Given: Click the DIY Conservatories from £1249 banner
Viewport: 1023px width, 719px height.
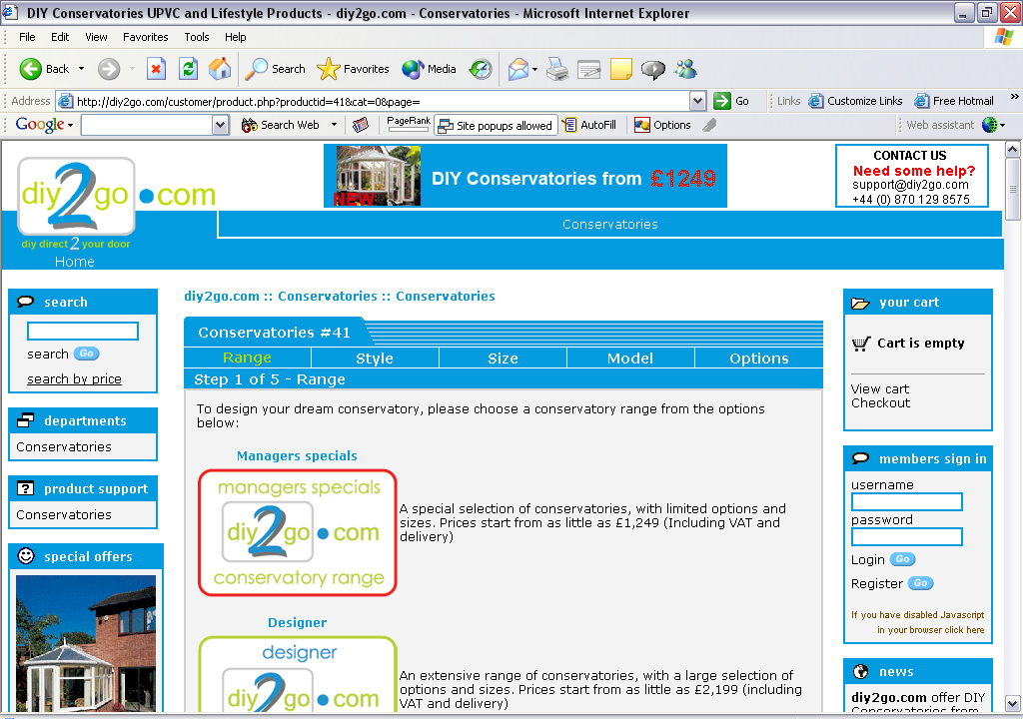Looking at the screenshot, I should point(525,176).
